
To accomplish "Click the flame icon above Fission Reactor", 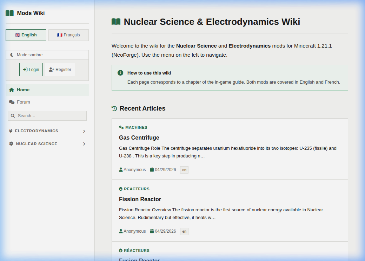I will pyautogui.click(x=121, y=189).
